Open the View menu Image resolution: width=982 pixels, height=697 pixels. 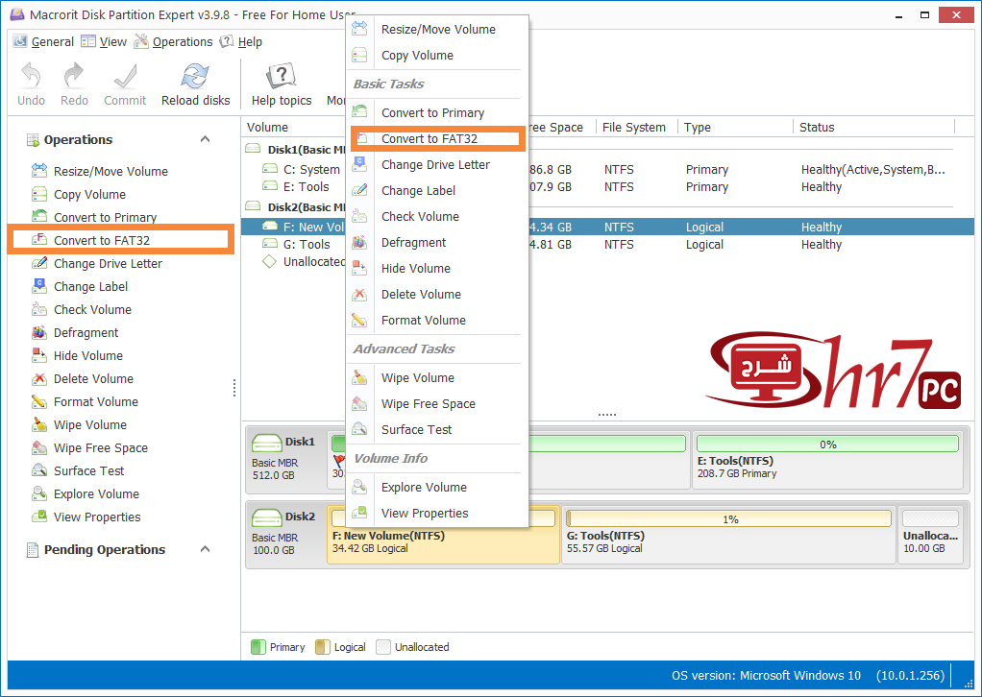(104, 41)
